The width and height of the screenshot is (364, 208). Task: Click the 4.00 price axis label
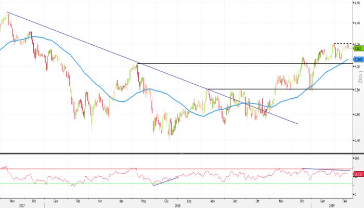pyautogui.click(x=357, y=67)
